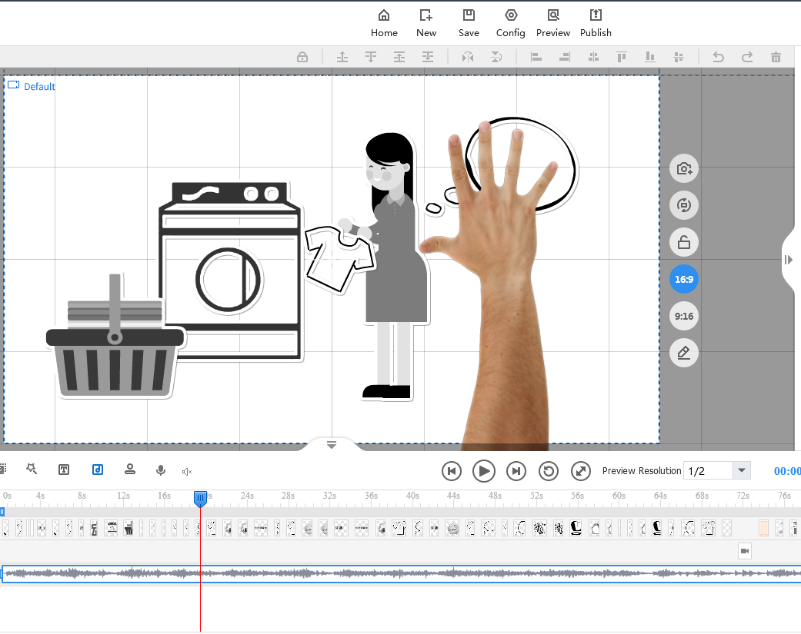The image size is (801, 634).
Task: Click the character avatar icon in timeline toolbar
Action: pos(130,470)
